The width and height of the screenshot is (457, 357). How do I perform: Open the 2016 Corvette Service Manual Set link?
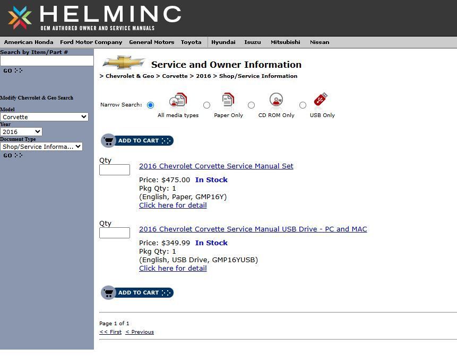tap(215, 166)
